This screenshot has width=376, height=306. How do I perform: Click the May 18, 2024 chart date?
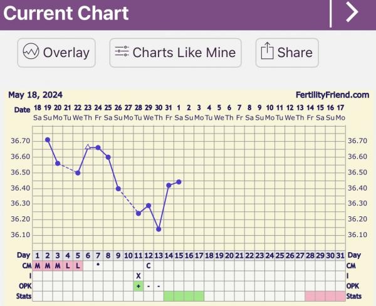tap(36, 95)
